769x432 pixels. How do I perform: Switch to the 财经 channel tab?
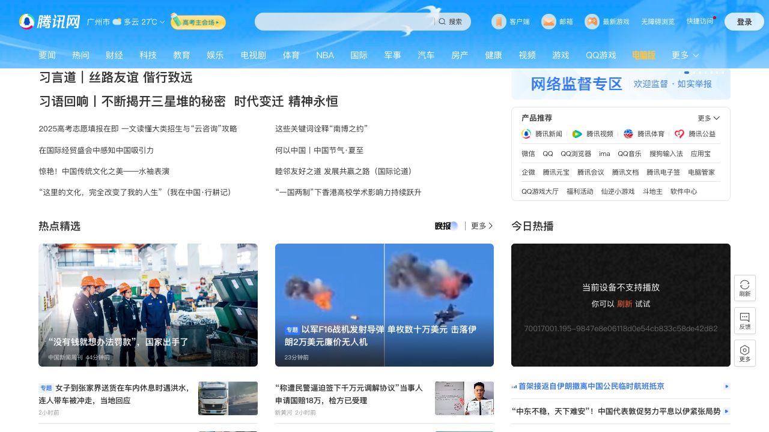tap(114, 55)
